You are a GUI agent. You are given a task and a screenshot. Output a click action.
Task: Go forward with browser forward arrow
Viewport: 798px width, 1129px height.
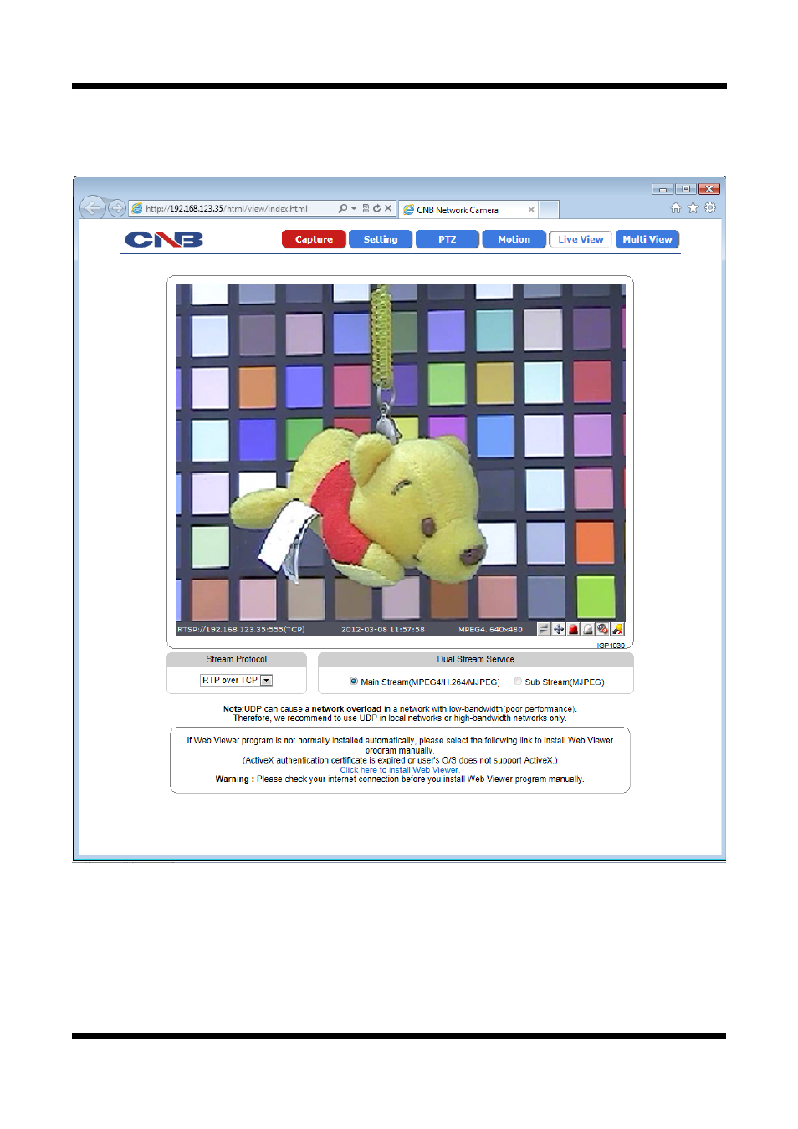click(x=117, y=207)
